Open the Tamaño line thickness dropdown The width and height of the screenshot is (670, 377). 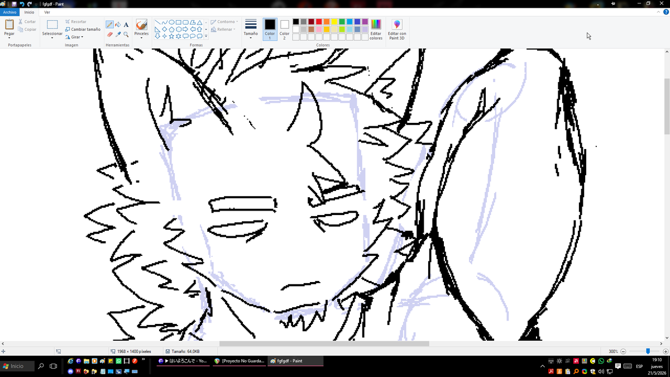point(251,29)
